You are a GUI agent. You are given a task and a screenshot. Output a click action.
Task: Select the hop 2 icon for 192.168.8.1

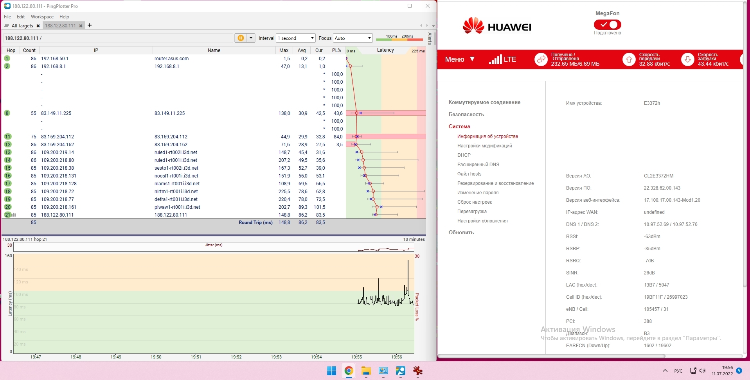tap(7, 66)
